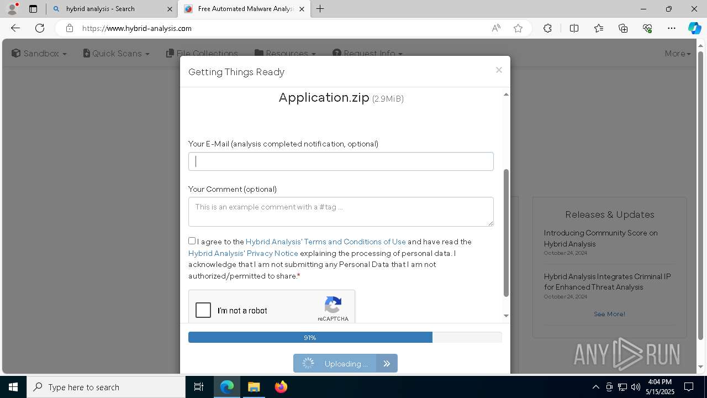Activate the Read aloud icon
The image size is (707, 398).
click(496, 28)
